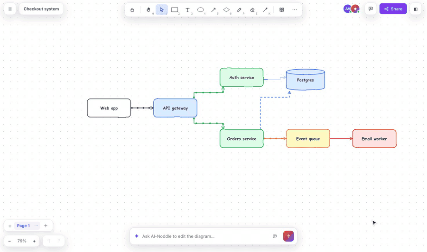Select the Hand pan tool
This screenshot has height=252, width=427.
(149, 10)
